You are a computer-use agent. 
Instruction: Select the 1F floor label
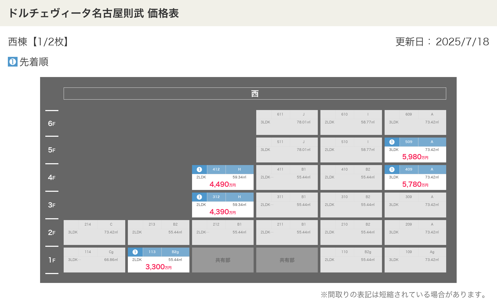(52, 260)
